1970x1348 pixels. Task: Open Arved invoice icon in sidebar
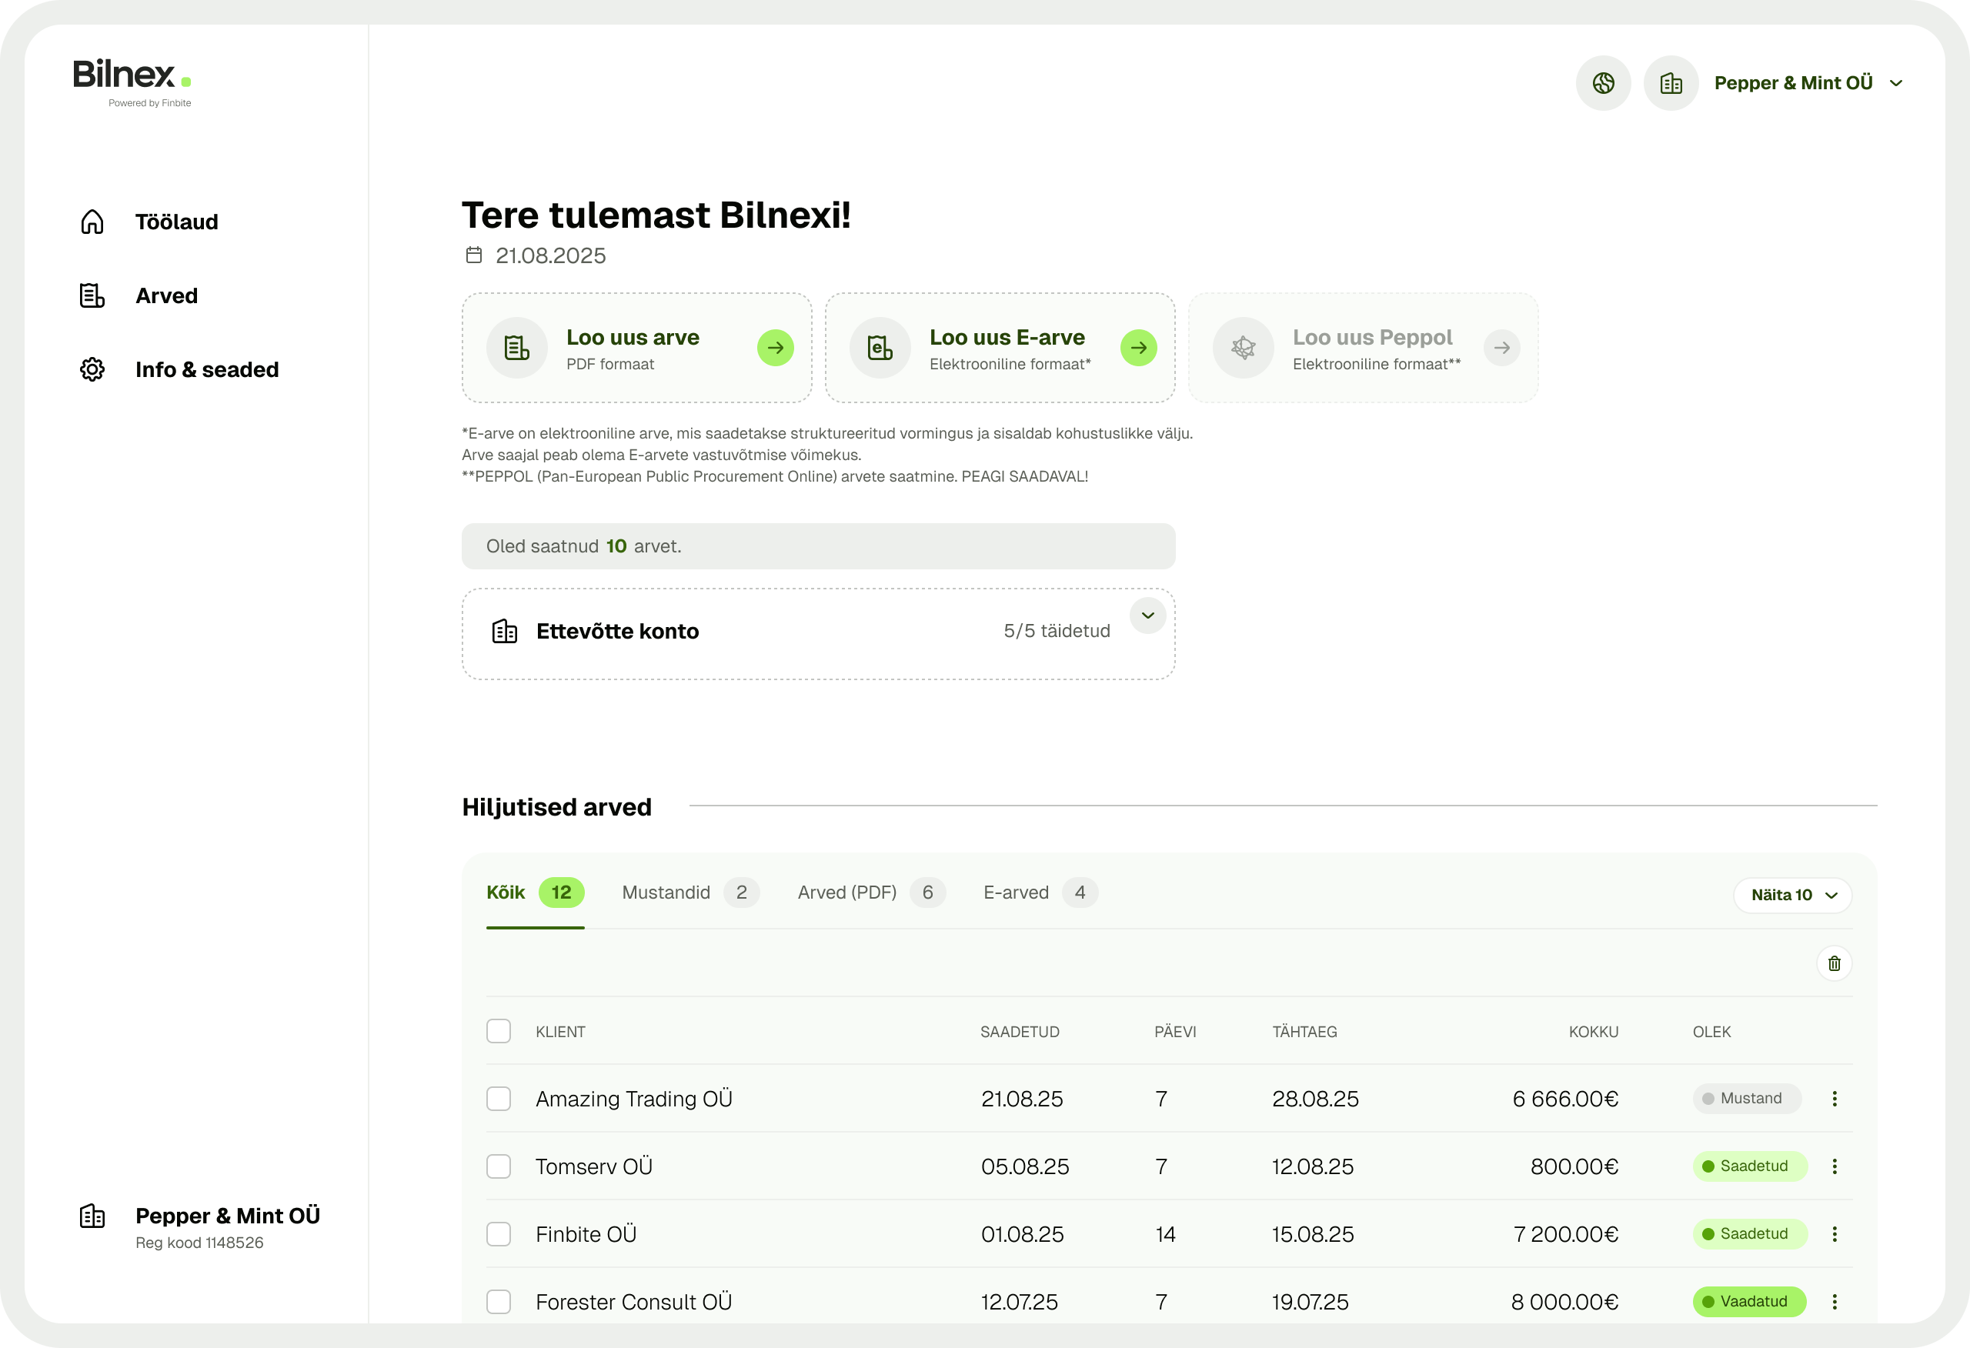pyautogui.click(x=92, y=296)
